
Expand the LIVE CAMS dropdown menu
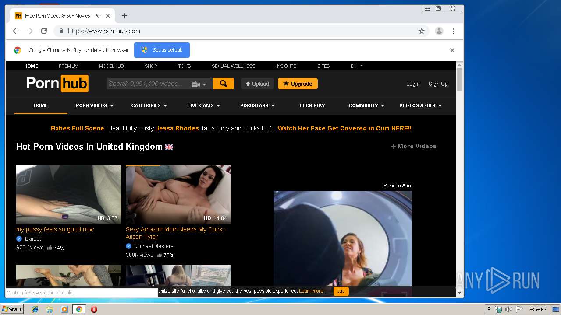click(x=204, y=105)
